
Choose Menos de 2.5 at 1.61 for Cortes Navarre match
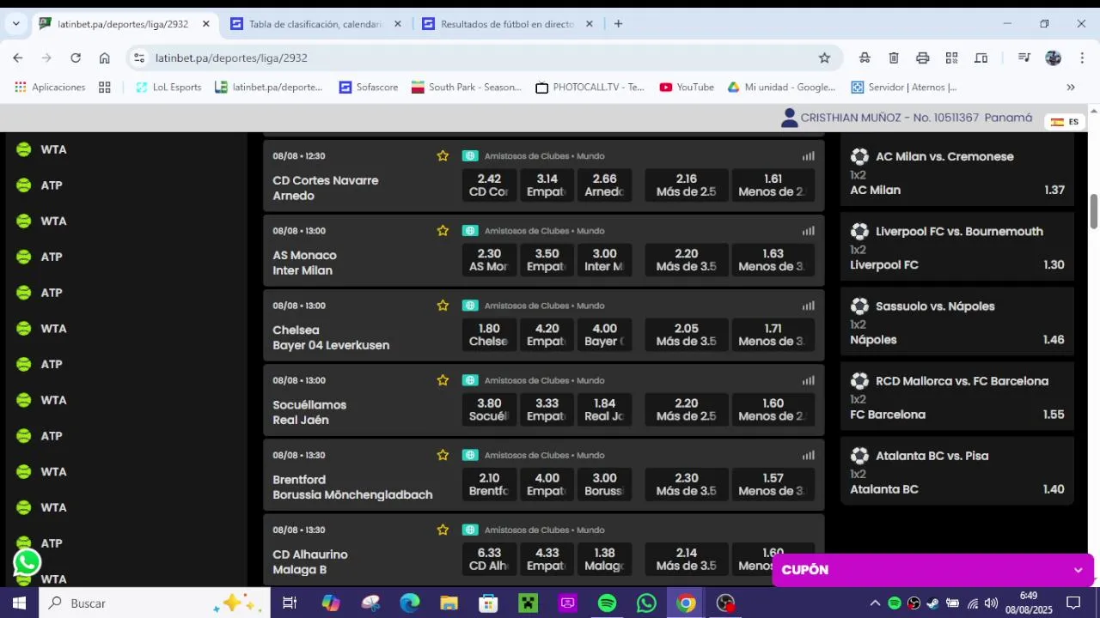click(x=773, y=185)
